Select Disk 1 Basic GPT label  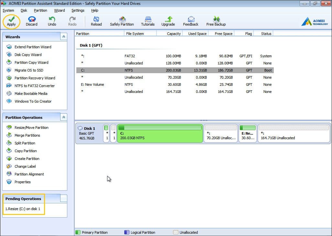pyautogui.click(x=89, y=133)
